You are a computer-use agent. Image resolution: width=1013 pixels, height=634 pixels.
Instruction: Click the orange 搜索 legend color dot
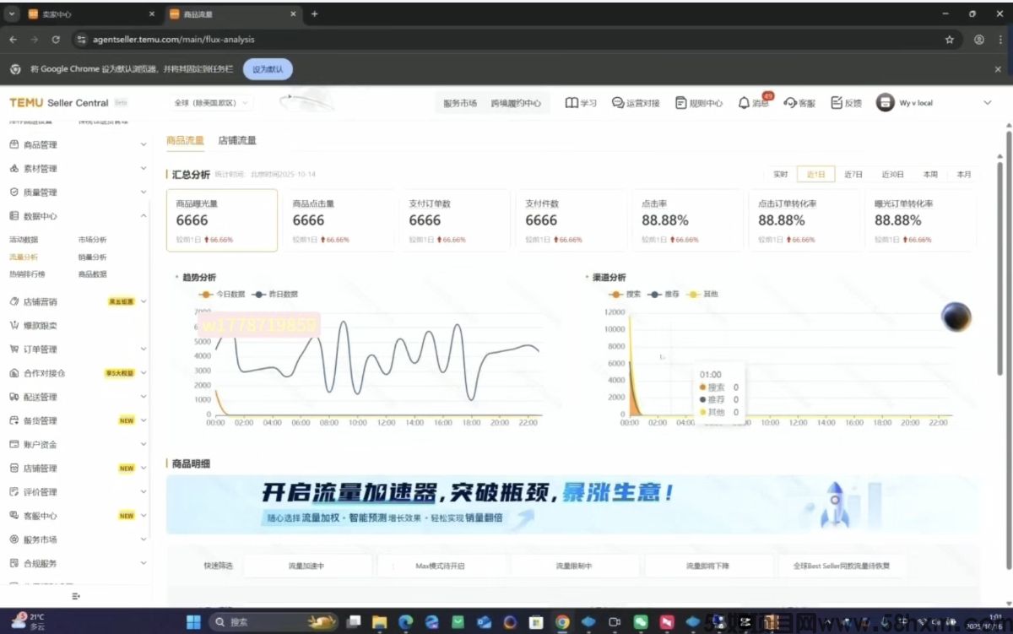[x=615, y=295]
